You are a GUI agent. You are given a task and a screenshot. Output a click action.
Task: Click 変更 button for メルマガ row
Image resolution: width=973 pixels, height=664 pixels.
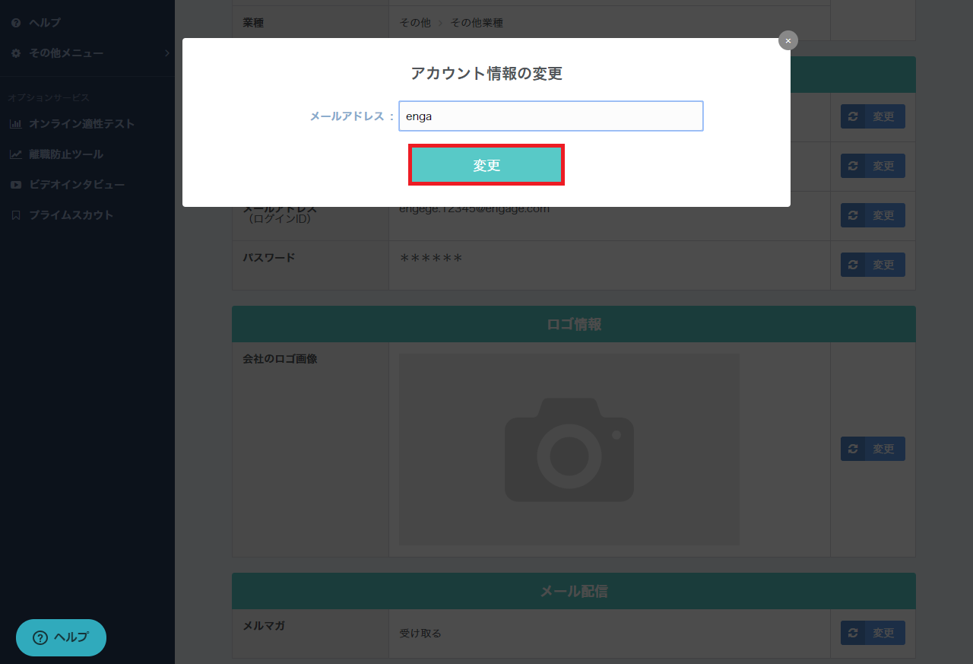(x=873, y=633)
